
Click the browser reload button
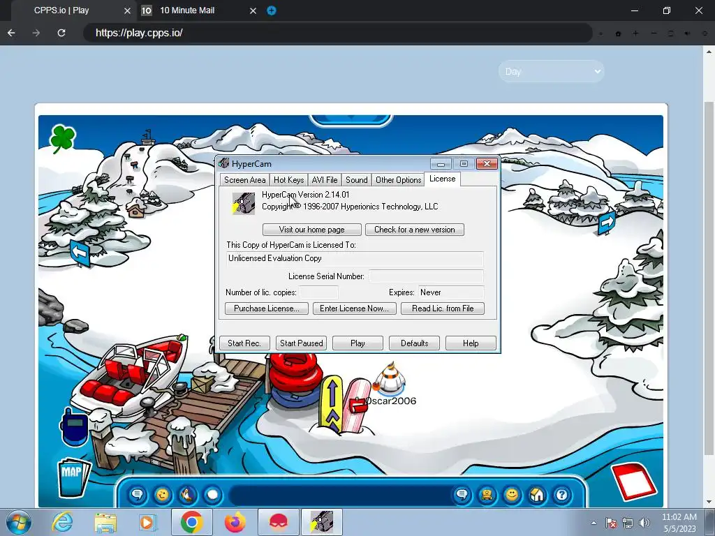61,33
